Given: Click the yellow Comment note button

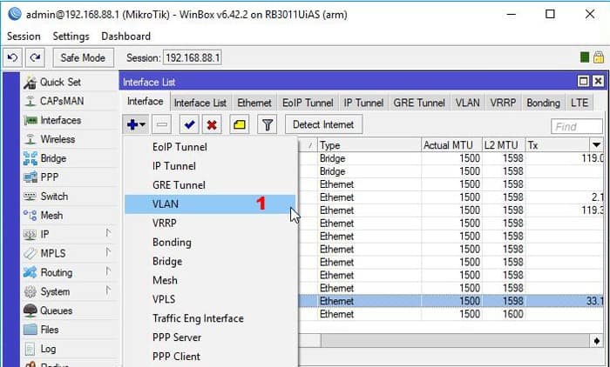Looking at the screenshot, I should [240, 124].
